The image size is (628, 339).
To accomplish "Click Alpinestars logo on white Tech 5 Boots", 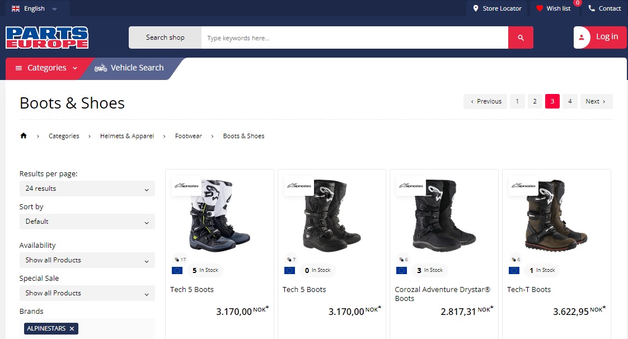I will point(186,186).
